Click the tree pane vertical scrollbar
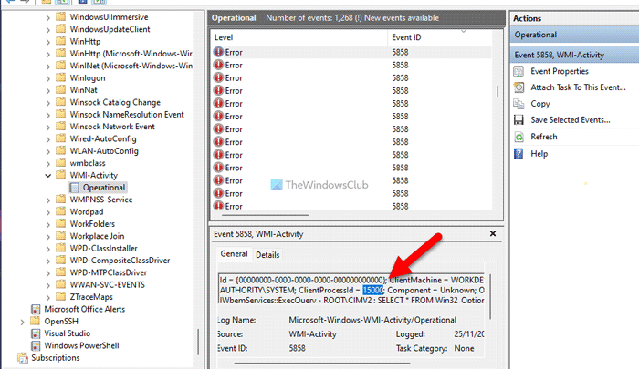 (x=198, y=342)
